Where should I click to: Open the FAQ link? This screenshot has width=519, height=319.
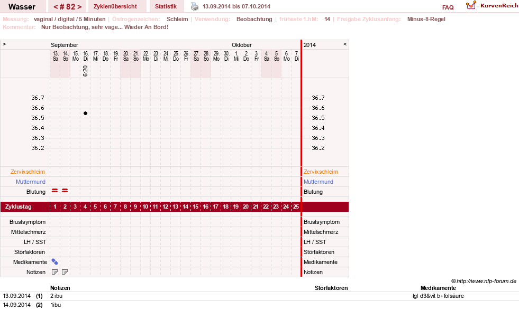(448, 7)
